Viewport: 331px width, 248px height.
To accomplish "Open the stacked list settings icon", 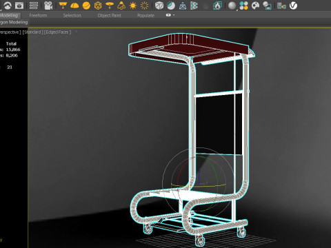I will [34, 6].
